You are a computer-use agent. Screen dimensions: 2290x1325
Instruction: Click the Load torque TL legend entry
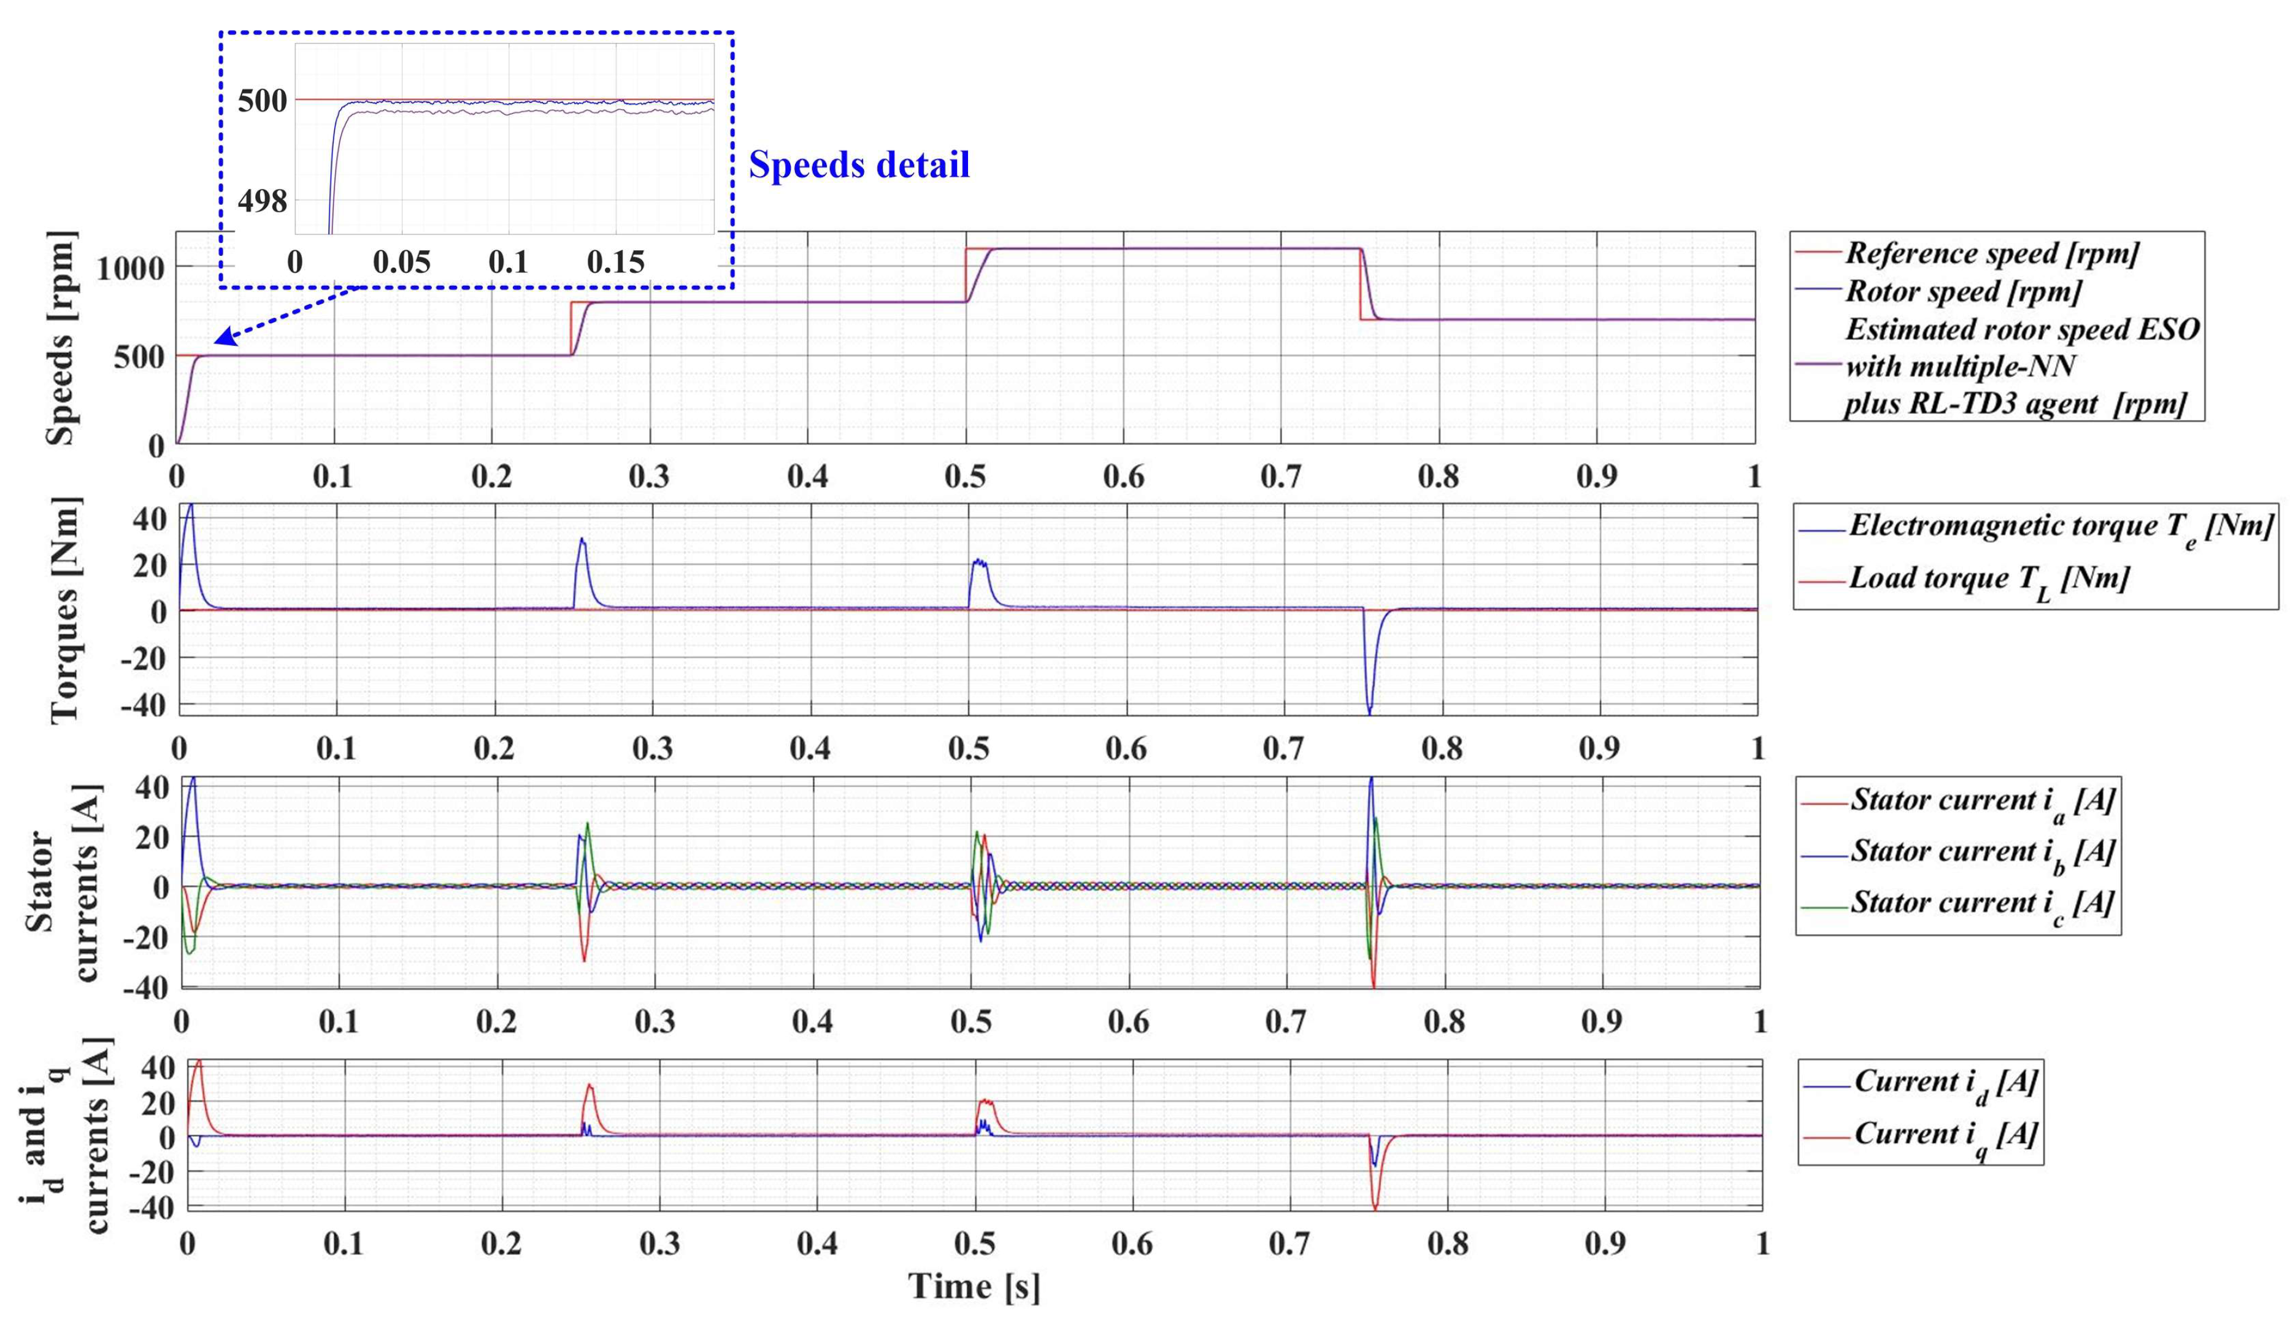pos(1988,579)
